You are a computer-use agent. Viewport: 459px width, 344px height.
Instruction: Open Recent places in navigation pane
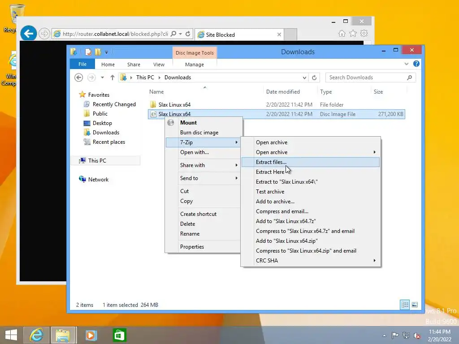[109, 142]
